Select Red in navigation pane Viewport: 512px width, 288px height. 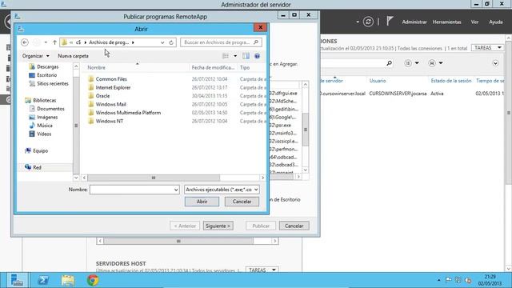[x=37, y=167]
